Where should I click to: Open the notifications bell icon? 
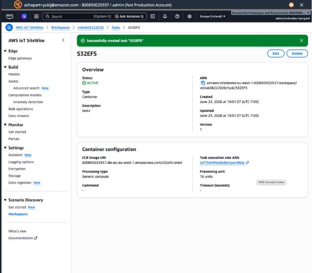165,16
